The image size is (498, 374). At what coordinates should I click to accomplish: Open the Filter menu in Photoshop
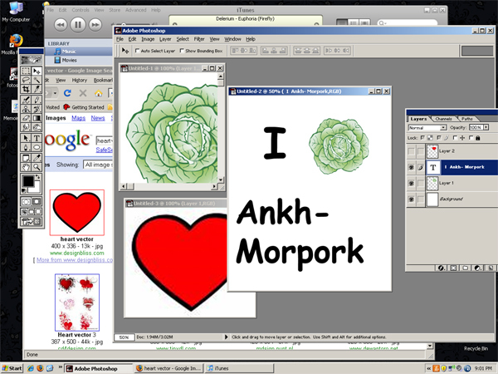[199, 39]
